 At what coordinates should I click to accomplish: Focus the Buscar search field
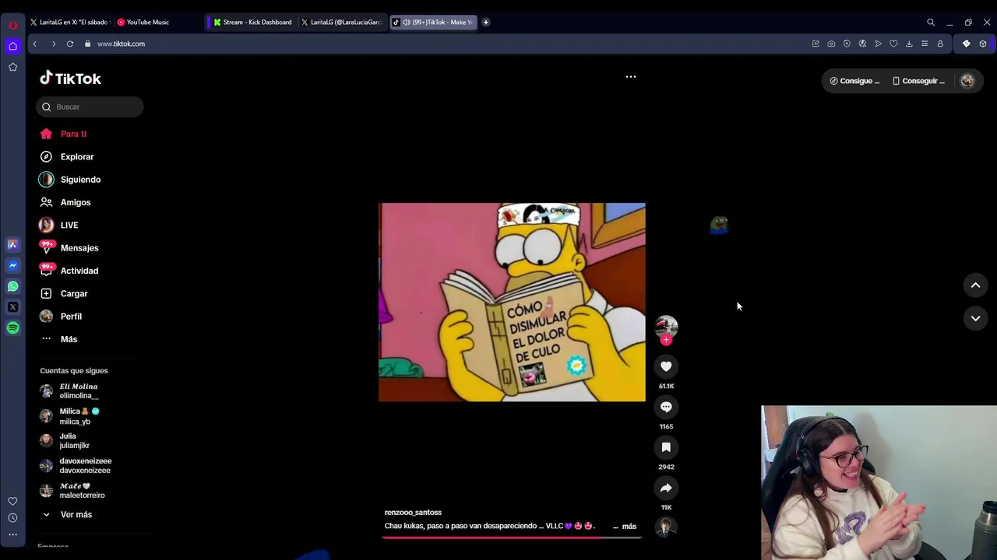click(90, 107)
